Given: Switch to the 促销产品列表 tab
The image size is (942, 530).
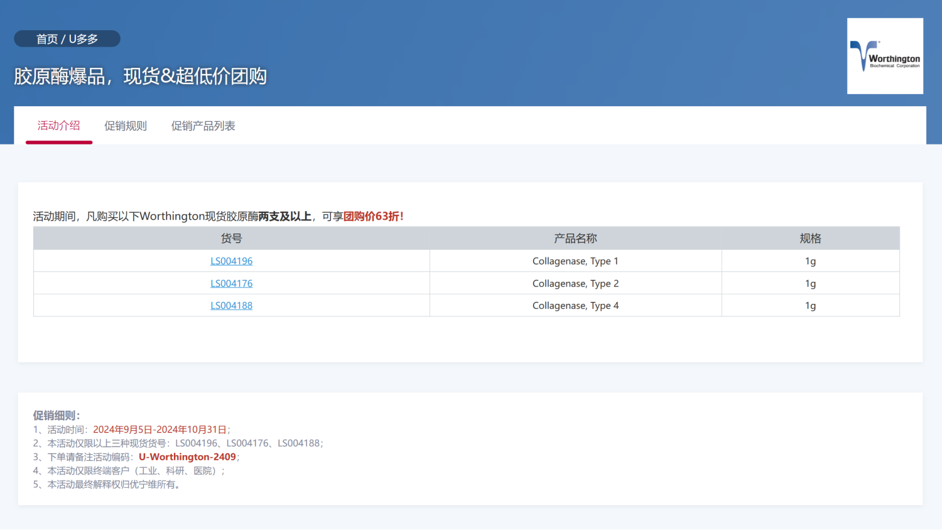Looking at the screenshot, I should click(203, 126).
